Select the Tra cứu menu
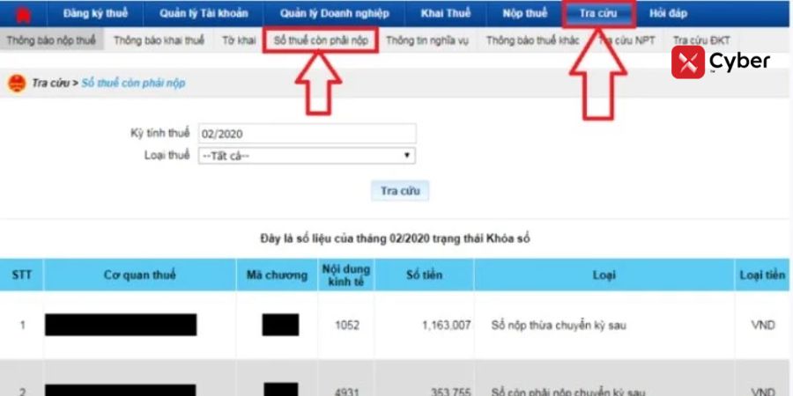The height and width of the screenshot is (396, 793). coord(598,14)
